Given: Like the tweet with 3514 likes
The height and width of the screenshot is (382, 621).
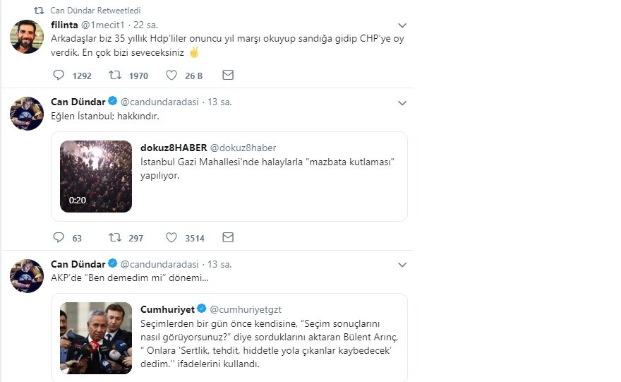Looking at the screenshot, I should pyautogui.click(x=171, y=237).
